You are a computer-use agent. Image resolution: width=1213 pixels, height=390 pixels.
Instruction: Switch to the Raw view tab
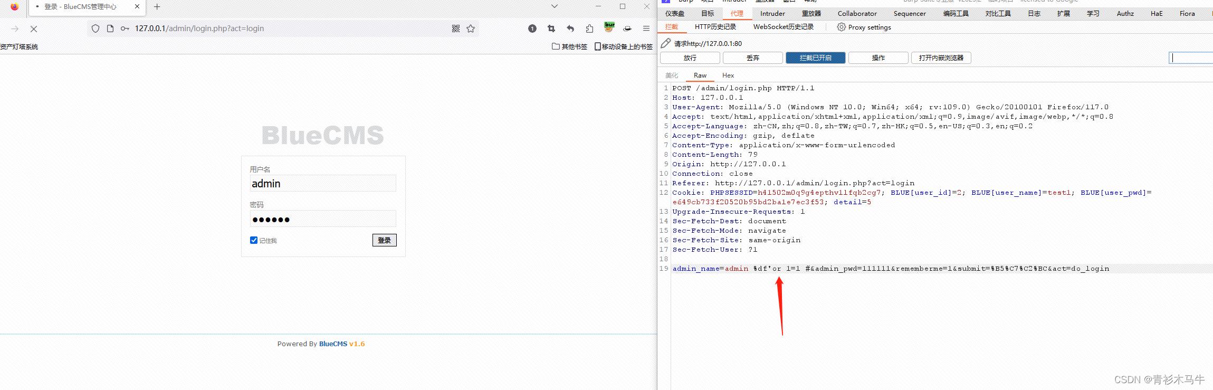(700, 75)
